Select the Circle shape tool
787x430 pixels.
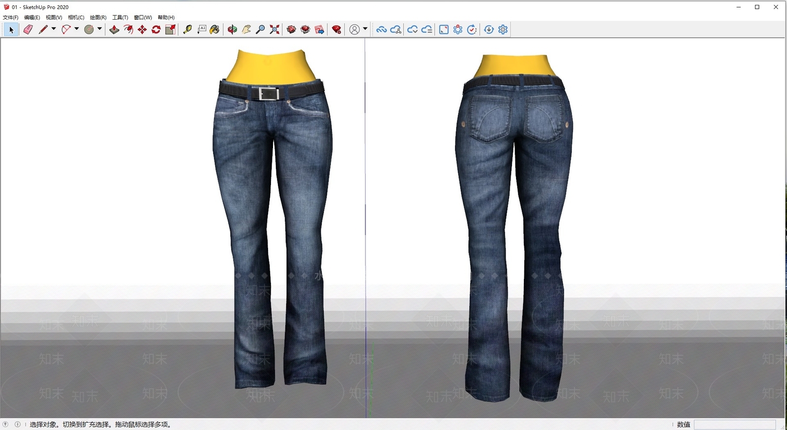[x=89, y=29]
